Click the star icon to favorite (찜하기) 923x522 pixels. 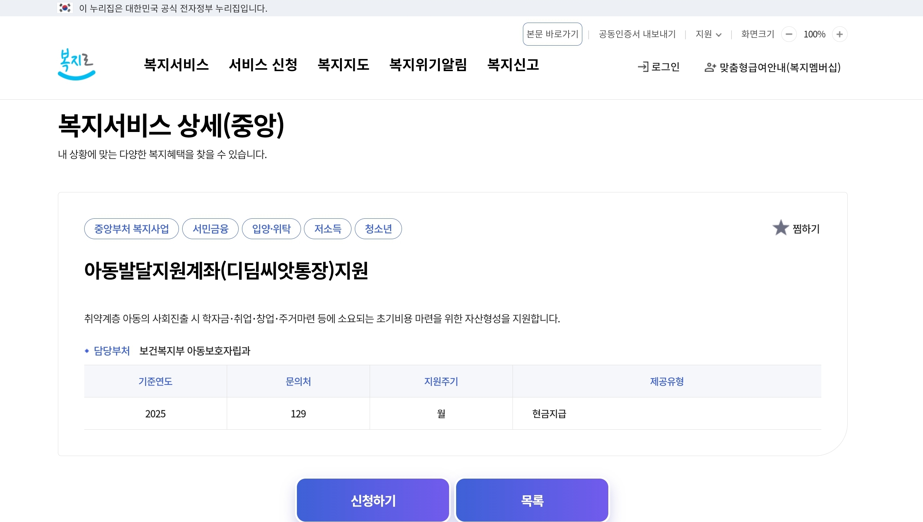pyautogui.click(x=780, y=228)
